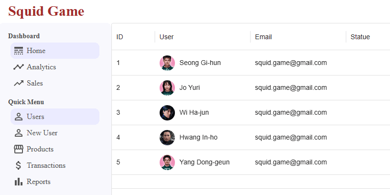Go to the Sales page
The height and width of the screenshot is (195, 390).
[55, 83]
